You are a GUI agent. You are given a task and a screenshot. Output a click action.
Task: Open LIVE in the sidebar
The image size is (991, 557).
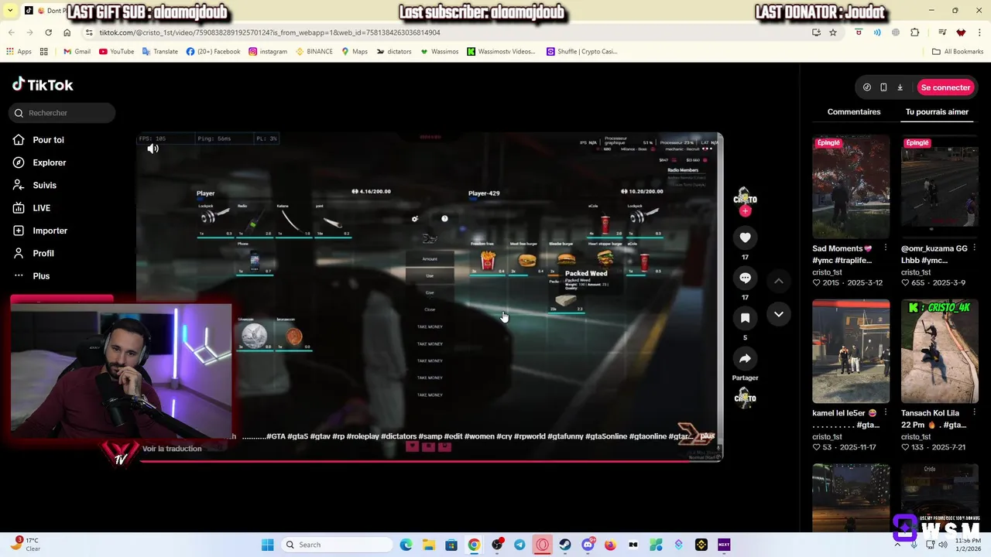click(x=41, y=208)
